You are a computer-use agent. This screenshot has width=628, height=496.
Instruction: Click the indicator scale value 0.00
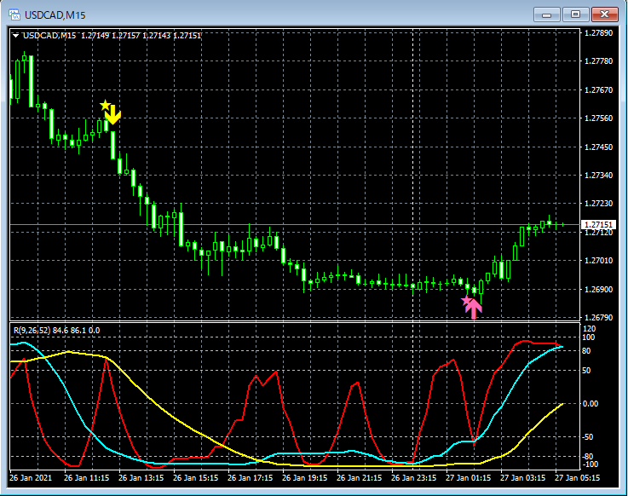point(591,403)
